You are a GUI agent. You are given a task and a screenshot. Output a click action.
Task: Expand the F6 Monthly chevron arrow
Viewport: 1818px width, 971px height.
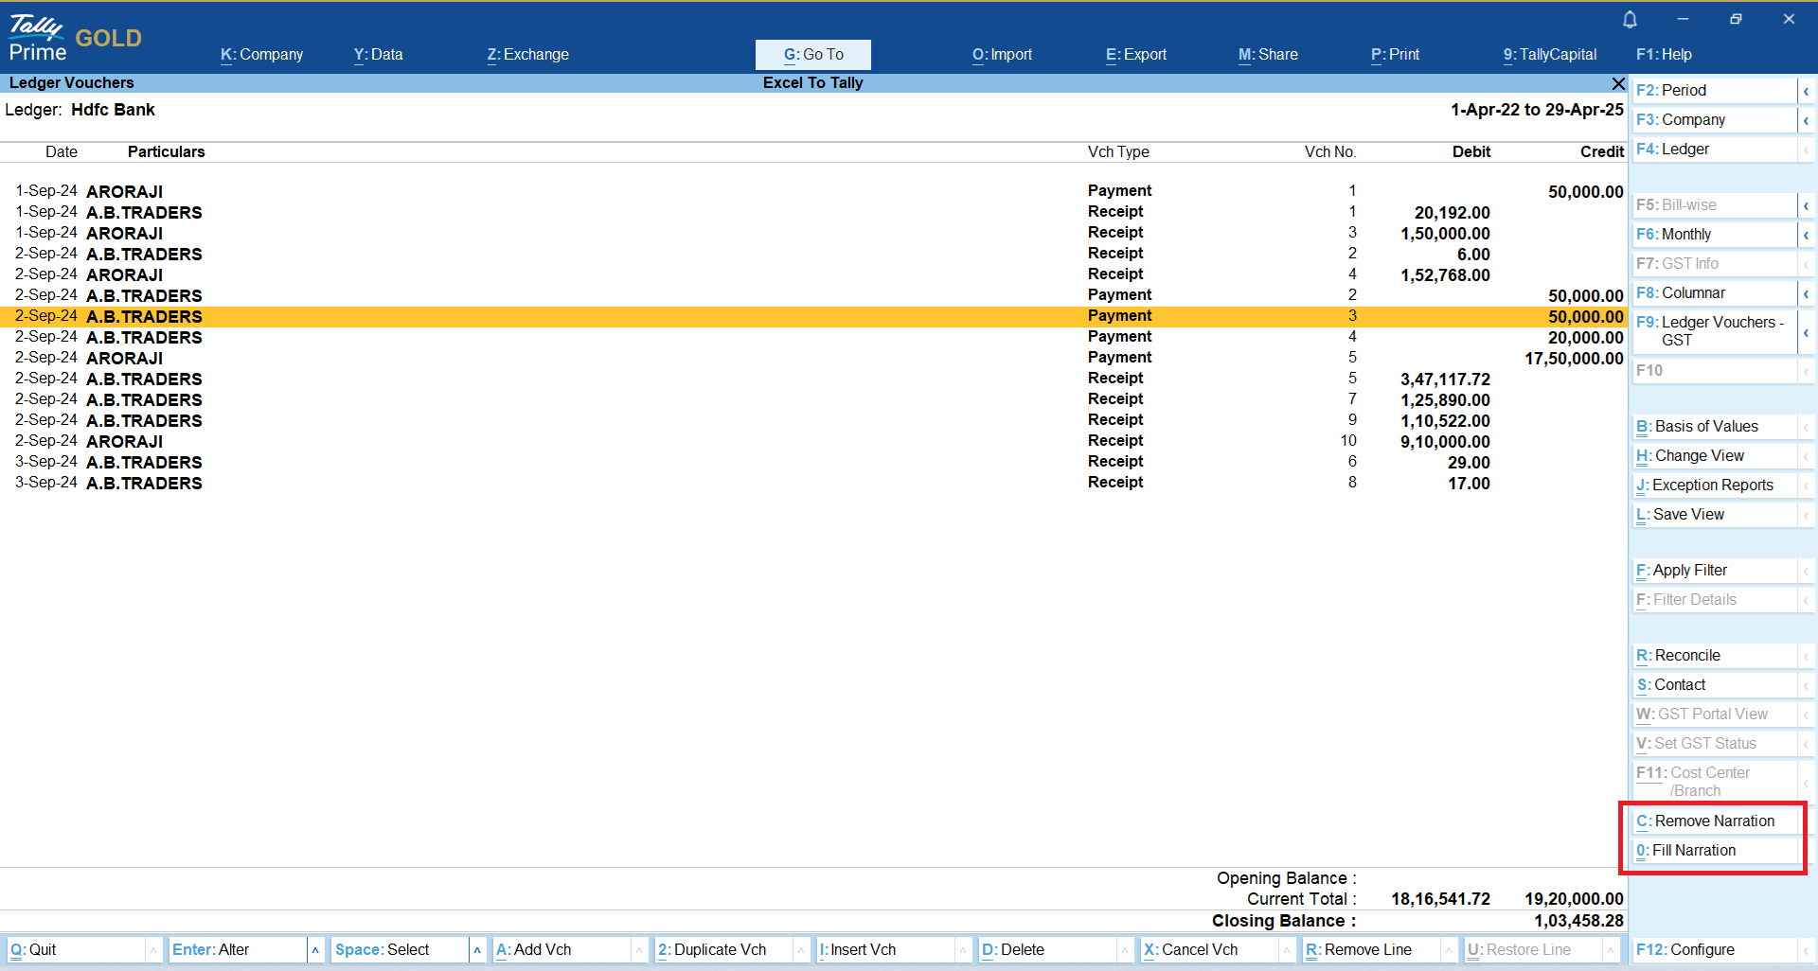(x=1806, y=235)
